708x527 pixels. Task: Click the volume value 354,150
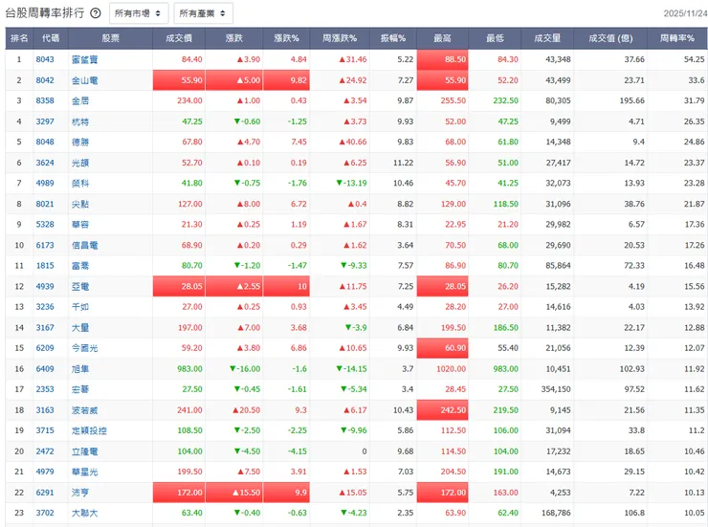[556, 389]
